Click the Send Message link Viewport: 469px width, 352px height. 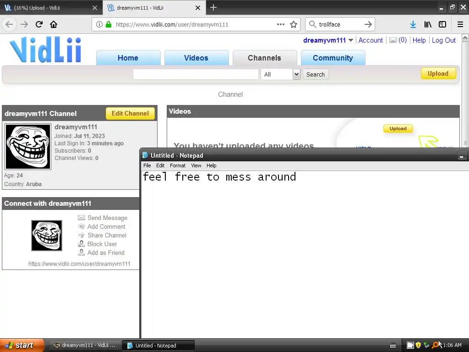pyautogui.click(x=107, y=218)
